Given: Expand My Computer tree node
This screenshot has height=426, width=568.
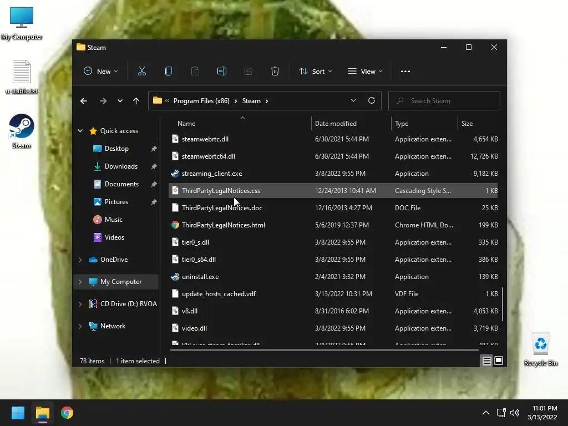Looking at the screenshot, I should pos(80,282).
